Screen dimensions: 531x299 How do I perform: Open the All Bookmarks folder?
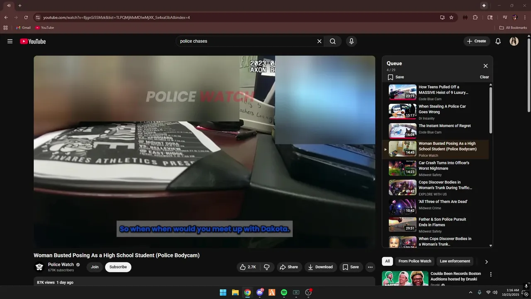[513, 28]
